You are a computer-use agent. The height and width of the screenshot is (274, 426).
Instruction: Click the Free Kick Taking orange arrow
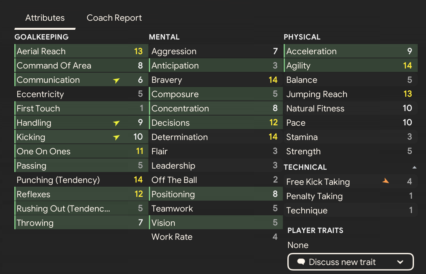[x=385, y=181]
